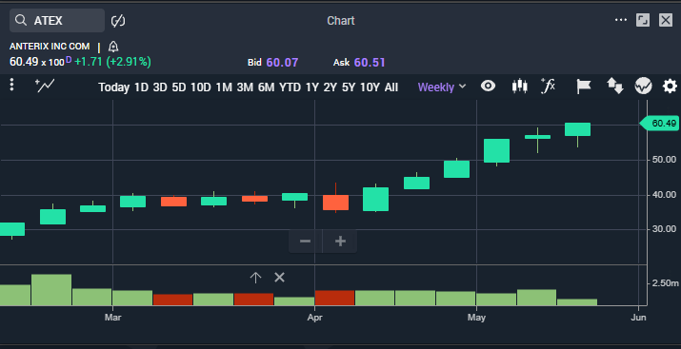Select the 3M time range
The height and width of the screenshot is (349, 681).
245,87
